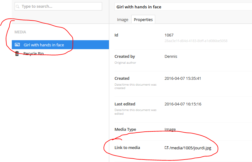The height and width of the screenshot is (162, 252).
Task: Open the /media/1005/jourdi.jpg link
Action: (x=190, y=148)
